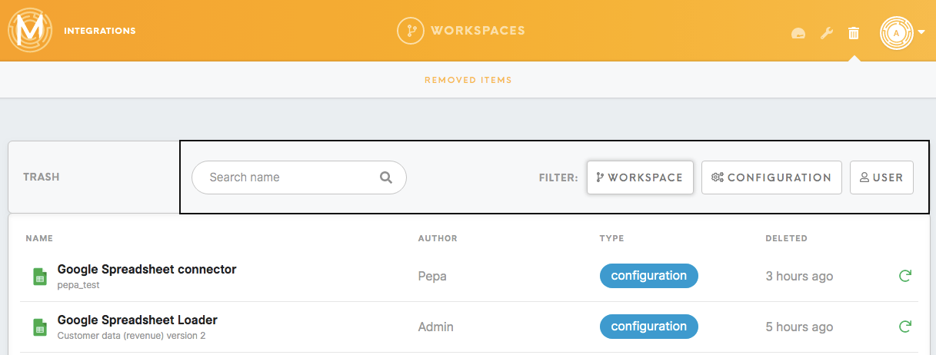Expand the user account dropdown arrow

tap(921, 33)
